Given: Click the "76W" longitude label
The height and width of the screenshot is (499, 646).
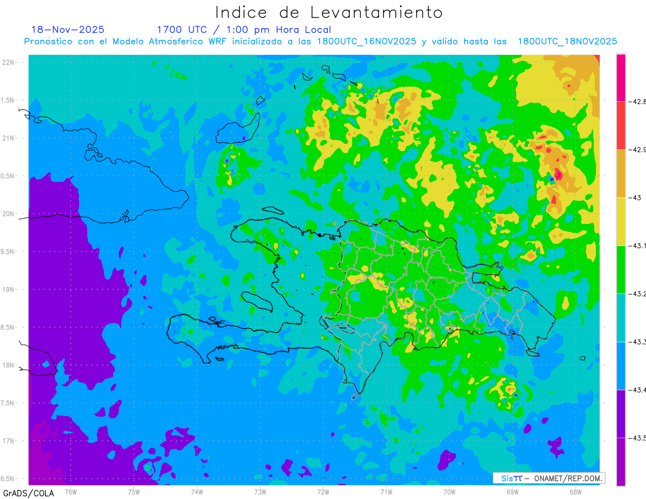Looking at the screenshot, I should (x=71, y=491).
